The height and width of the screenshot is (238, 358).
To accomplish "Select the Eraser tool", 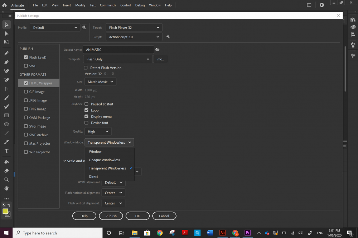I will tap(6, 171).
